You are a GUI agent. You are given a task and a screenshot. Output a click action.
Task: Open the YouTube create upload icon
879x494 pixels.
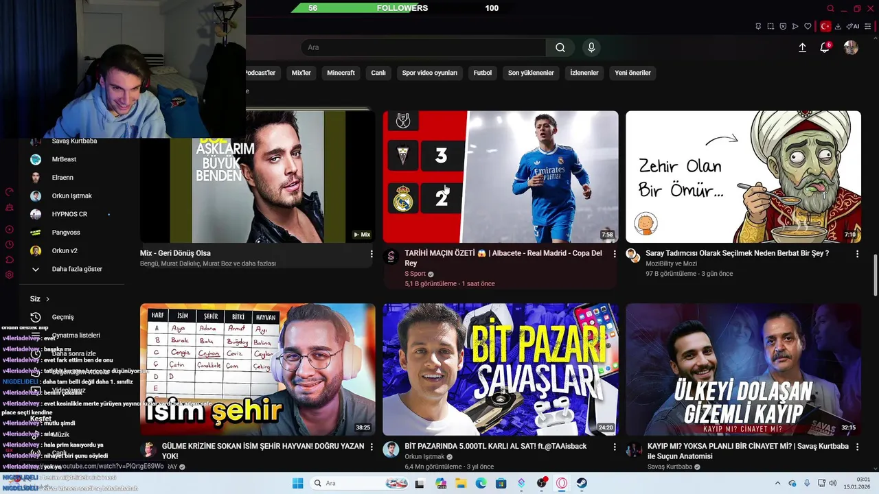[802, 47]
